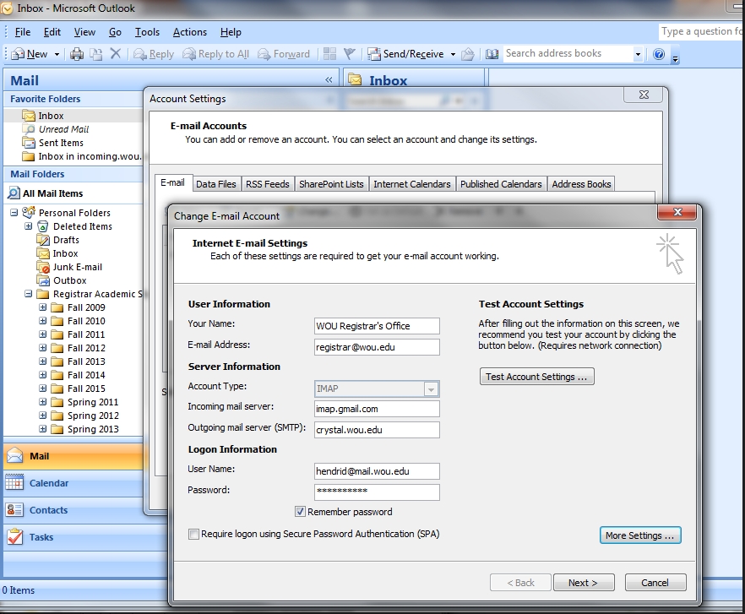The image size is (745, 614).
Task: Click the Password input field
Action: point(377,492)
